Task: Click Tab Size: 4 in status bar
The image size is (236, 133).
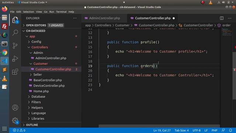Action: [x=181, y=130]
